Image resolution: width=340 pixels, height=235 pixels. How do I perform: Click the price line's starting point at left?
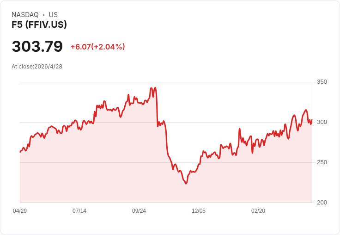[x=20, y=152]
